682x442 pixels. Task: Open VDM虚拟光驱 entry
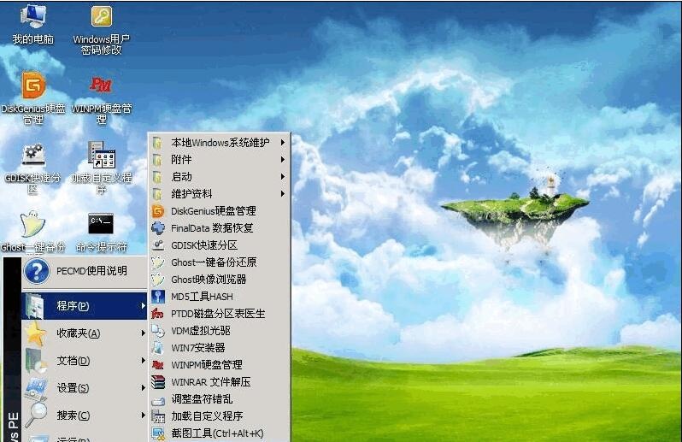coord(219,331)
